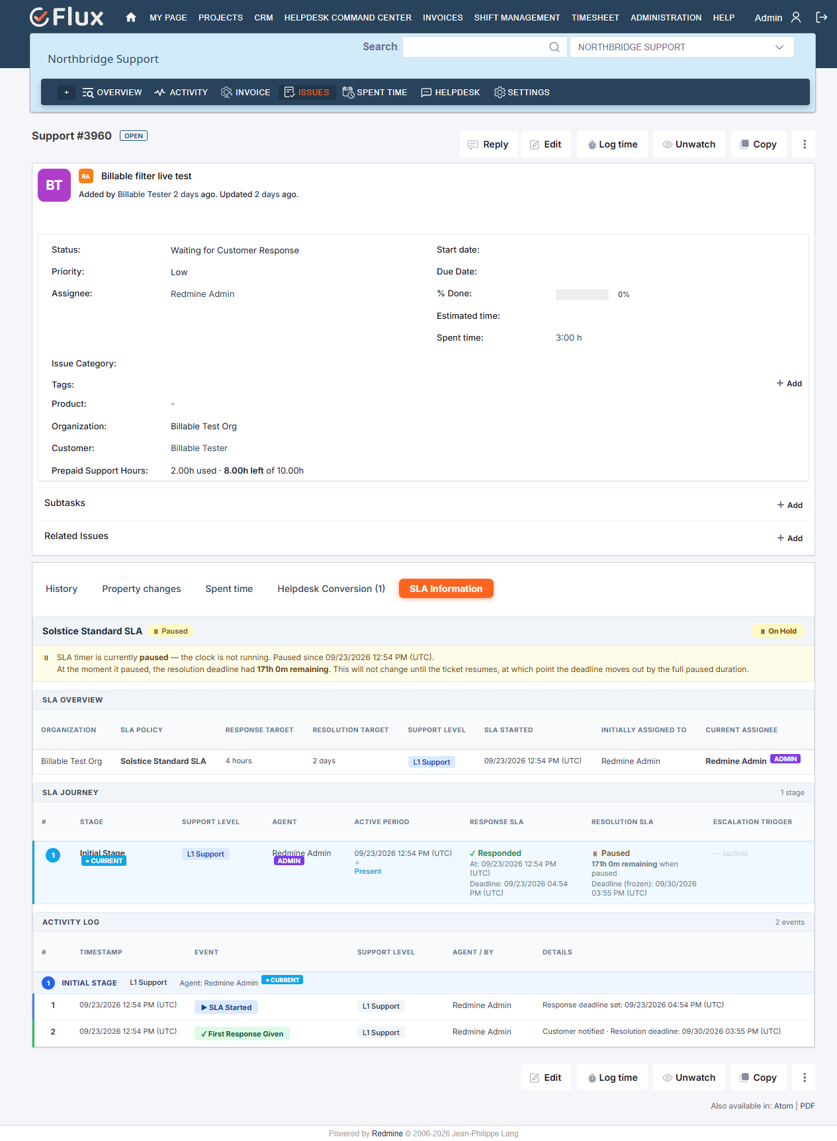Image resolution: width=837 pixels, height=1141 pixels.
Task: Open the Northbridge Support project dropdown
Action: (682, 47)
